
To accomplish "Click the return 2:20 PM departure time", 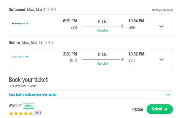I will click(70, 54).
